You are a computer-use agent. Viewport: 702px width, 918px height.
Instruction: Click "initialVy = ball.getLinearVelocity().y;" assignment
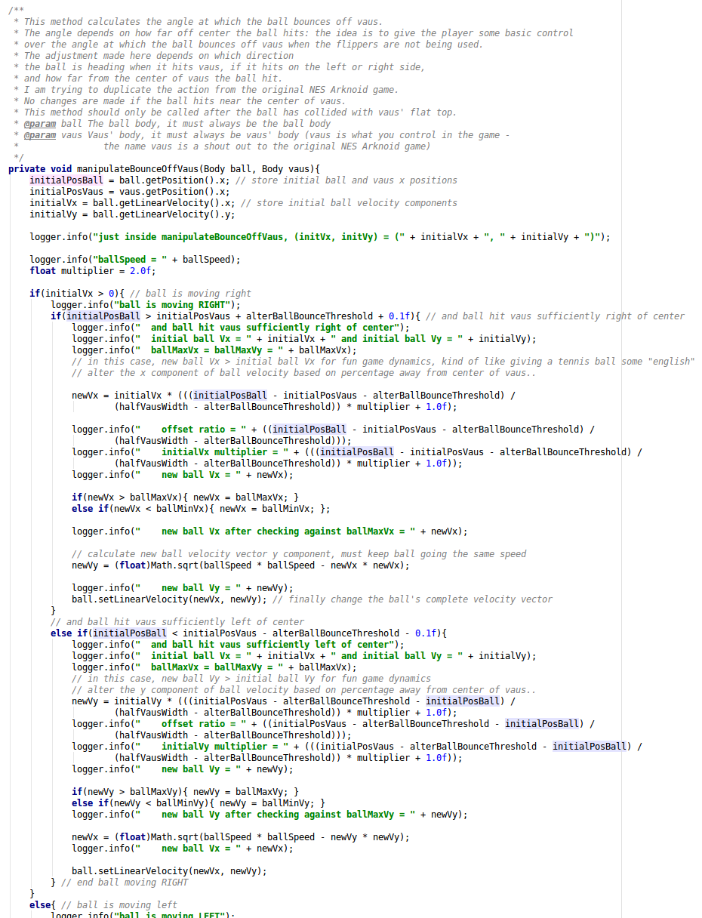coord(132,214)
